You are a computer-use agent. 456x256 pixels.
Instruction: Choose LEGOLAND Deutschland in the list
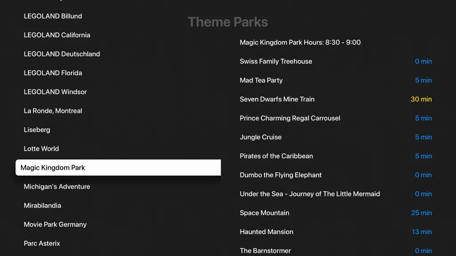tap(118, 54)
